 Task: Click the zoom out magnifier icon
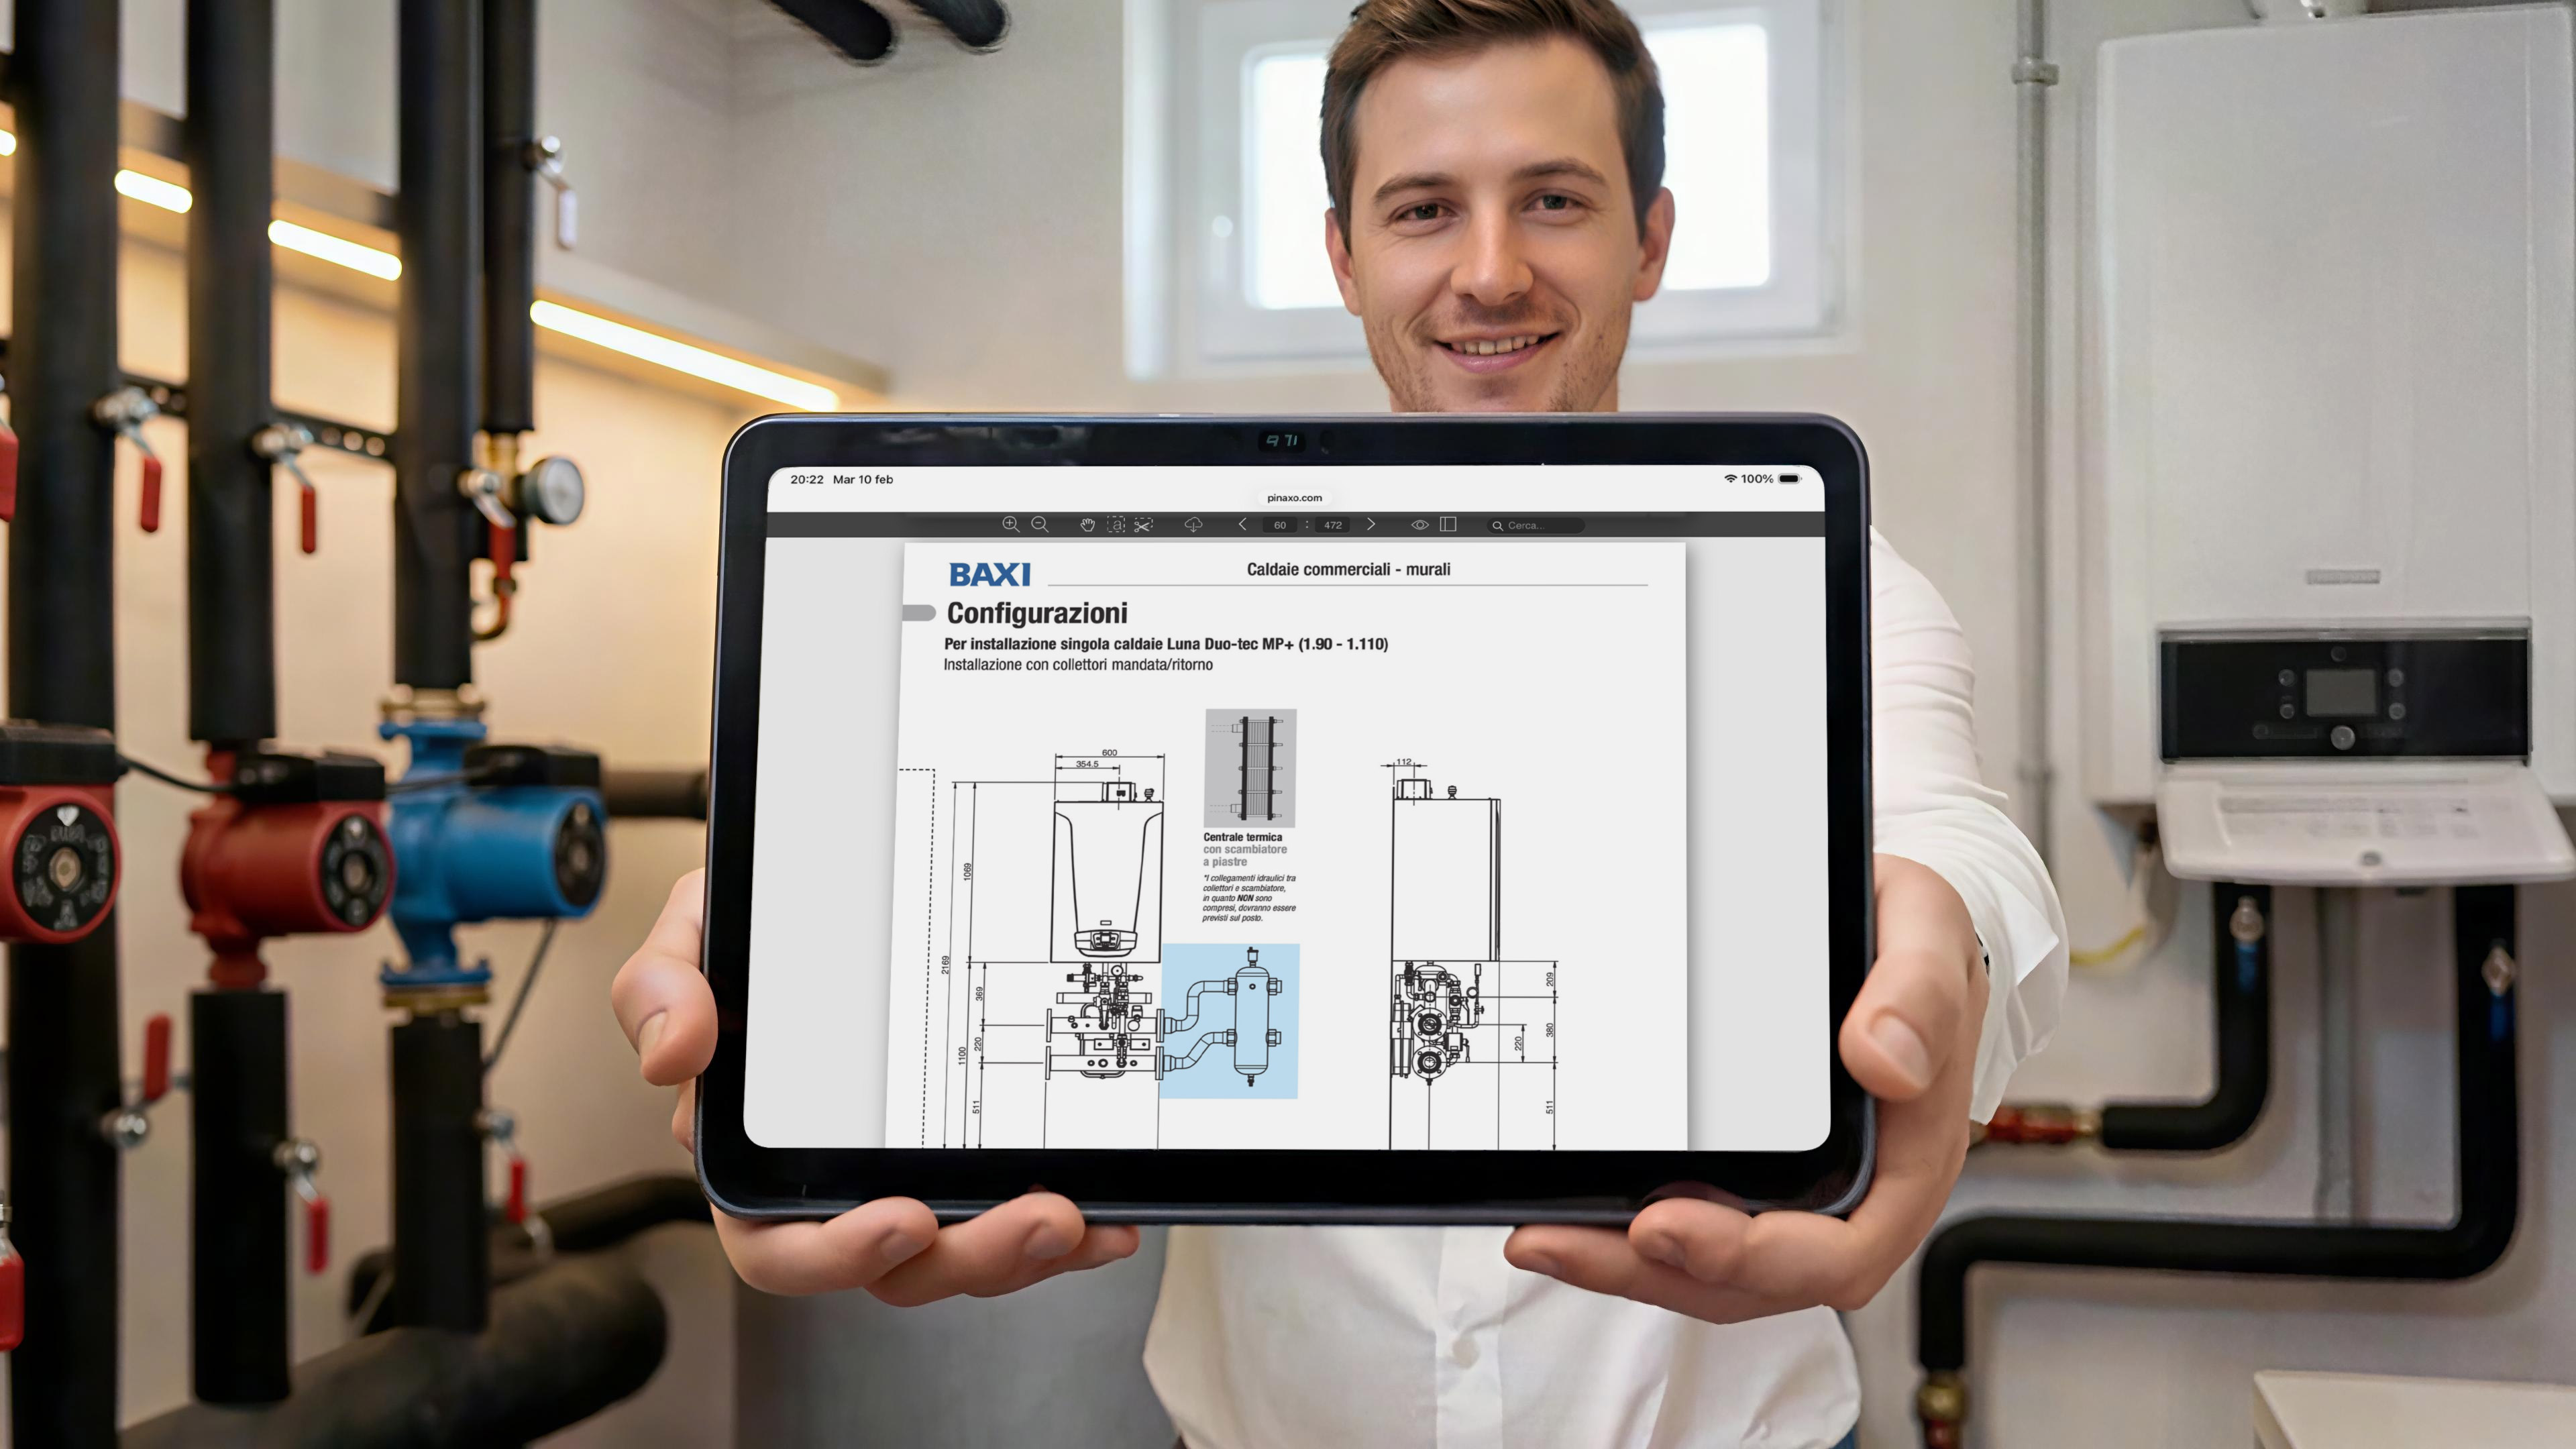tap(1040, 524)
